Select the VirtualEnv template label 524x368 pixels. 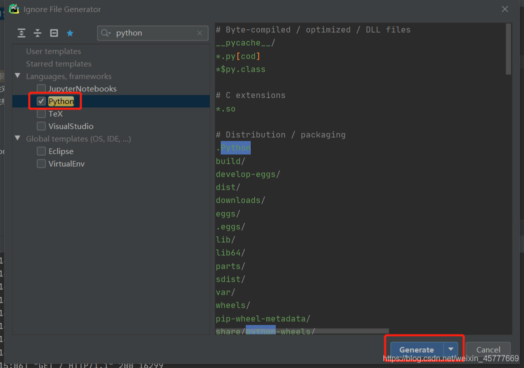pos(67,163)
